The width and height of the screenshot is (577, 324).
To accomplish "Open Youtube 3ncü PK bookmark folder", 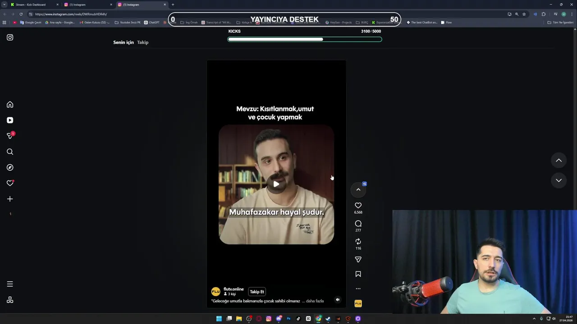I will [x=128, y=22].
